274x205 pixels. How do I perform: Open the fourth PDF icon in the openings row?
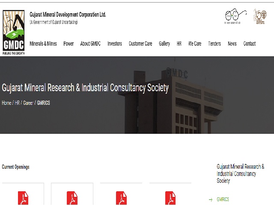(x=170, y=198)
